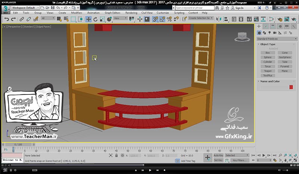Click the time slider showing 0 / 100
The height and width of the screenshot is (174, 299).
(x=18, y=144)
